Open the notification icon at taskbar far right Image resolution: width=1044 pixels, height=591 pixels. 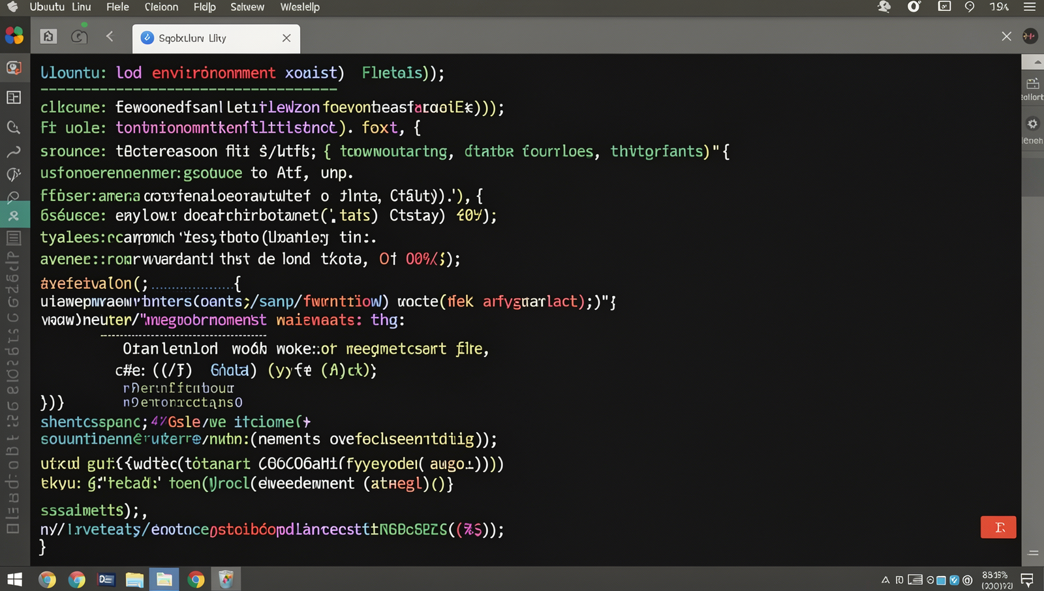tap(1027, 579)
